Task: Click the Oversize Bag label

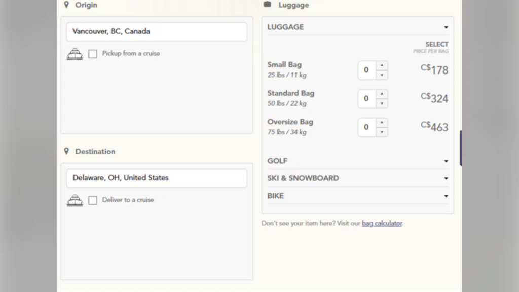Action: click(290, 122)
